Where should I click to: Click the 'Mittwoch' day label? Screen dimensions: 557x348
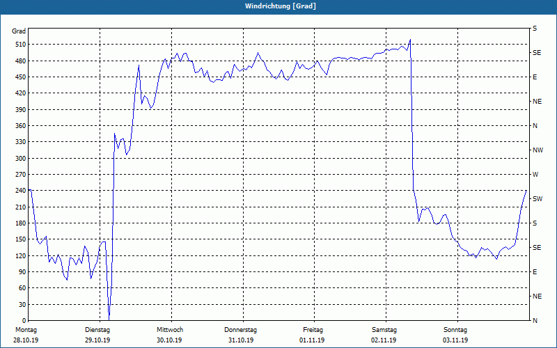170,330
